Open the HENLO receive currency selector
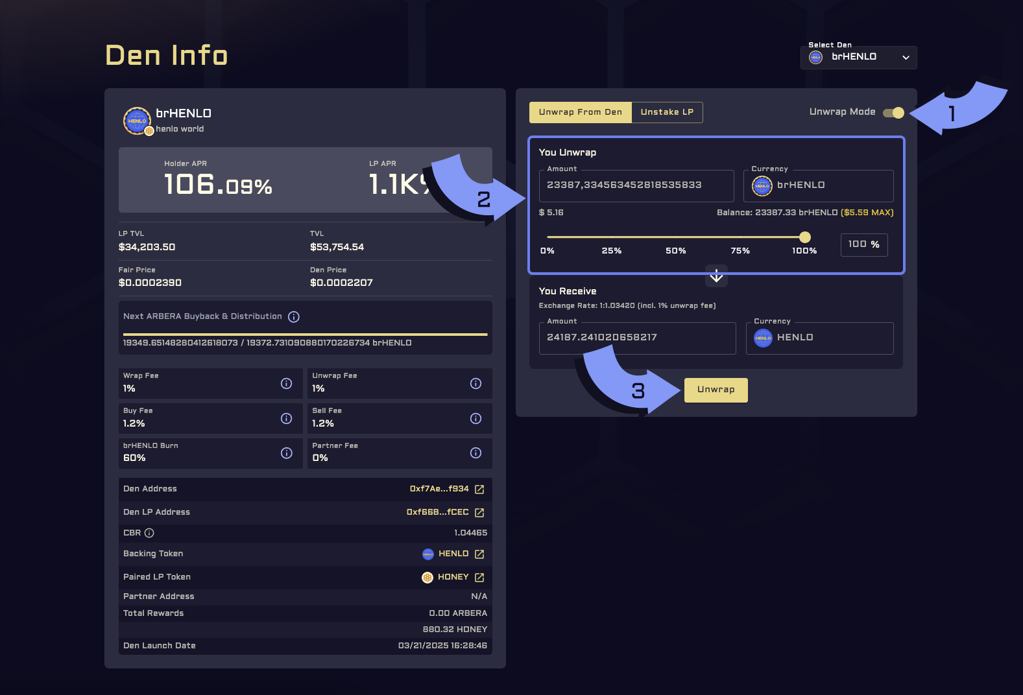 (819, 338)
